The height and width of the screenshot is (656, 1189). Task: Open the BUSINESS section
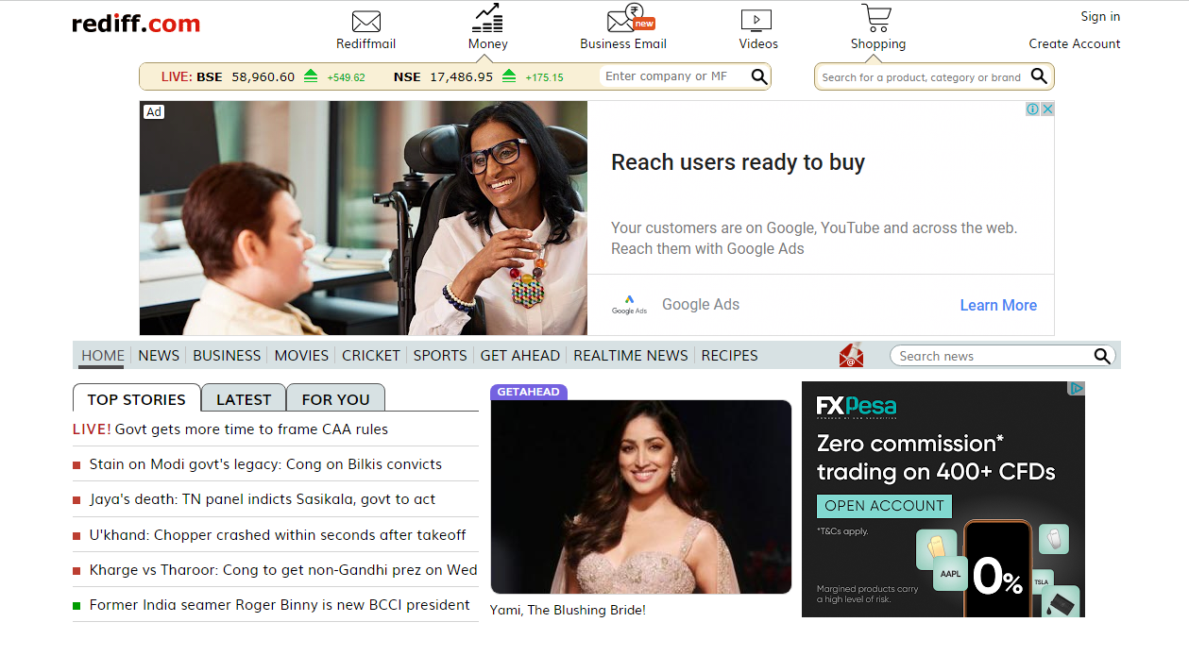click(227, 356)
